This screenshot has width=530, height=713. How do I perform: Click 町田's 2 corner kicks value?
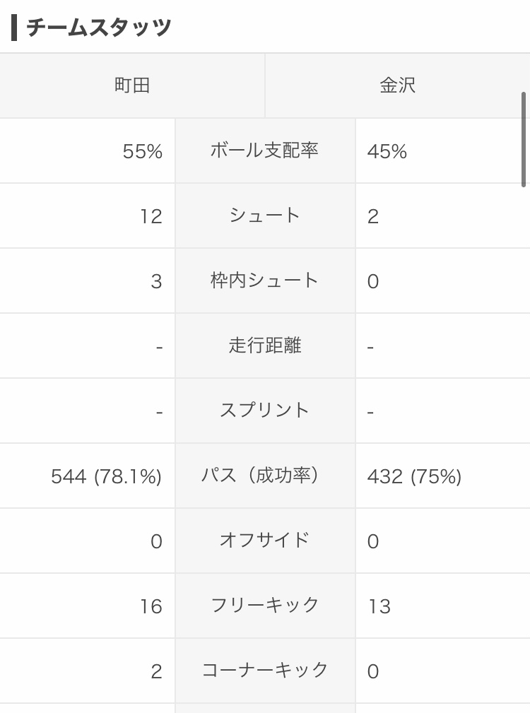(x=156, y=671)
